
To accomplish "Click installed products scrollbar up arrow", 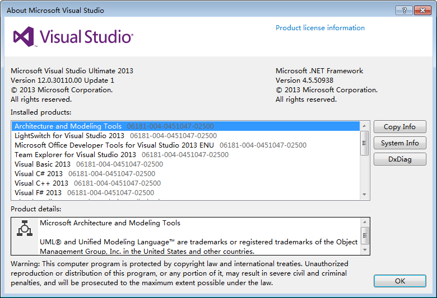I will coord(364,126).
